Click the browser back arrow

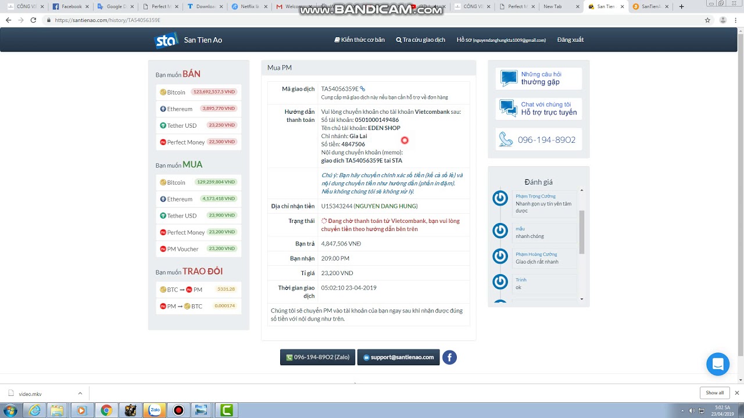pyautogui.click(x=8, y=20)
